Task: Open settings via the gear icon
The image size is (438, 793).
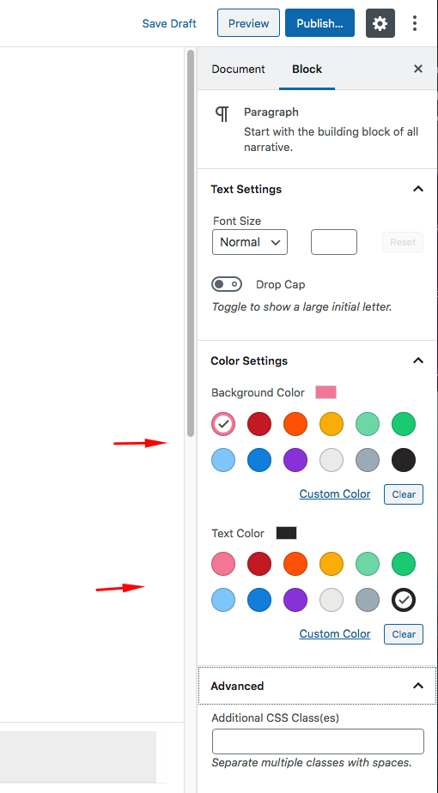Action: pyautogui.click(x=380, y=23)
